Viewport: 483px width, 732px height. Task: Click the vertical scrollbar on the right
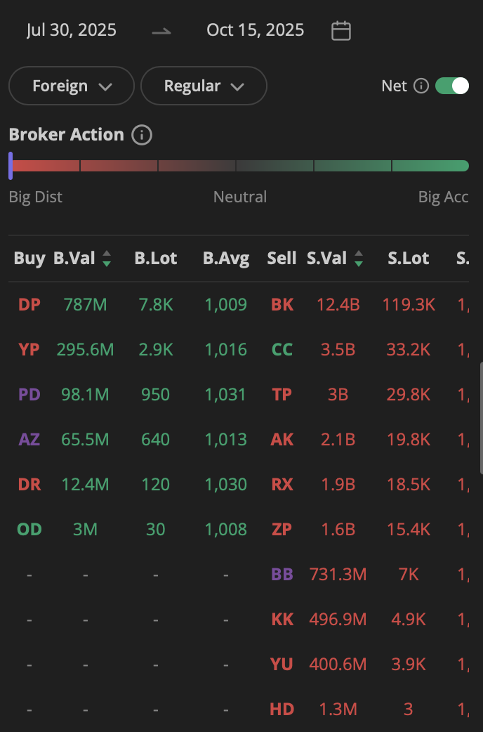(x=480, y=418)
